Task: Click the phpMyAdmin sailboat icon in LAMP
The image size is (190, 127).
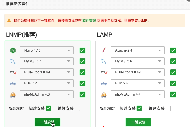Action: click(x=104, y=95)
